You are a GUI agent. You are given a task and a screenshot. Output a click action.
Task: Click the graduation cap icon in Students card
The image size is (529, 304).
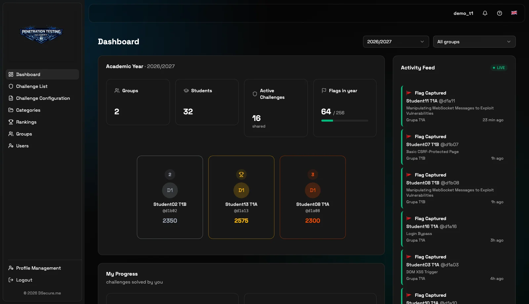pyautogui.click(x=186, y=91)
